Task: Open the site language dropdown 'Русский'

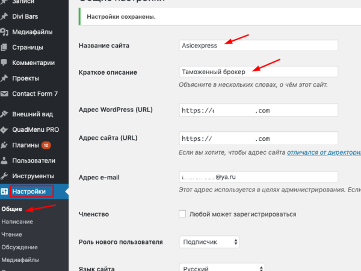Action: tap(222, 269)
